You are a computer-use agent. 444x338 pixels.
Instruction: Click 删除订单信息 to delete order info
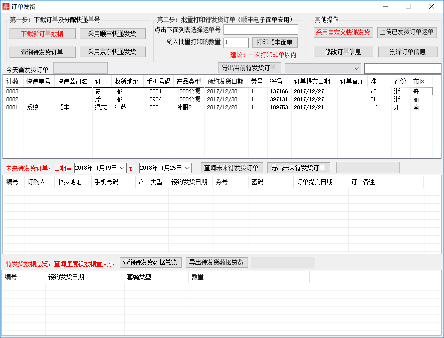(408, 52)
